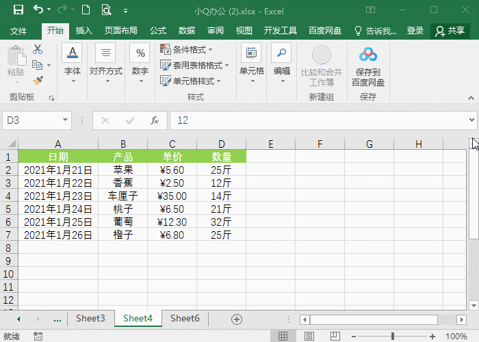Click the Cut scissors icon

[38, 49]
